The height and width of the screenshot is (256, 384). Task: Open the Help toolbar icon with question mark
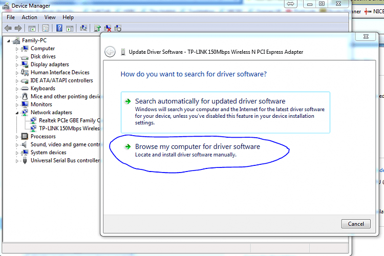click(x=59, y=28)
